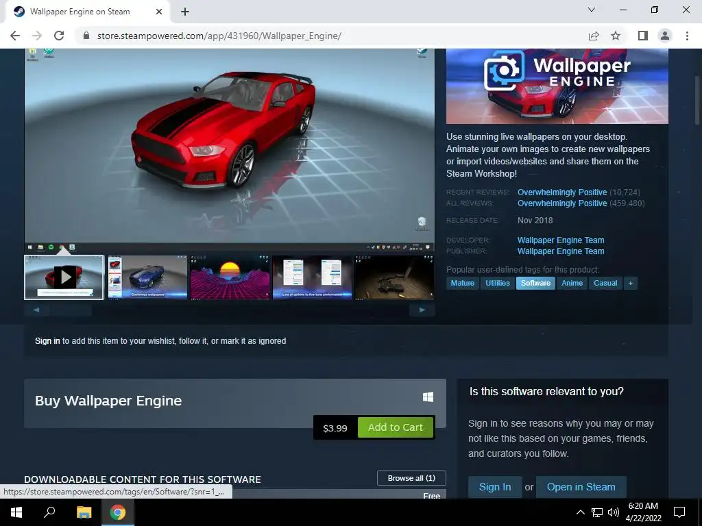Select the Wallpaper Engine on Steam tab
Viewport: 702px width, 526px height.
pos(88,12)
